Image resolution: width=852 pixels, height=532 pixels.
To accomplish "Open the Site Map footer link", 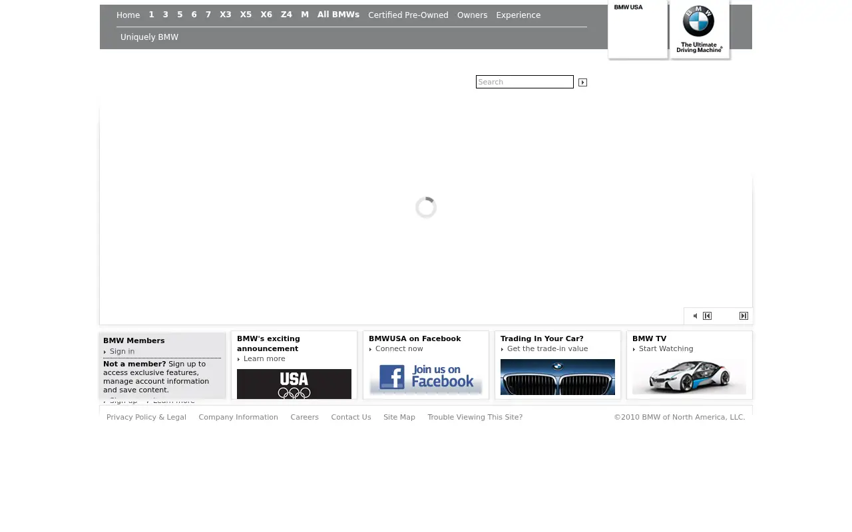I will click(399, 418).
